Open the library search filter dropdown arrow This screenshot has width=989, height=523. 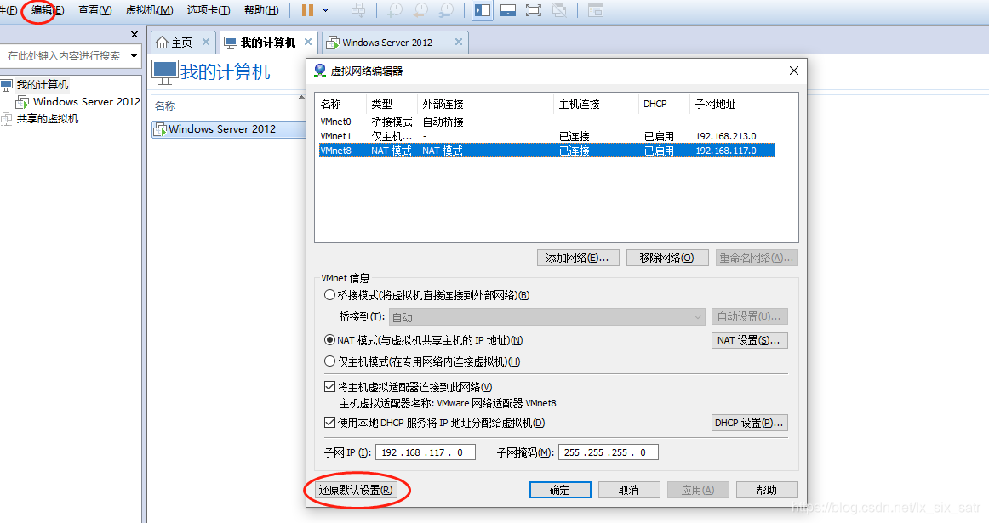click(134, 56)
